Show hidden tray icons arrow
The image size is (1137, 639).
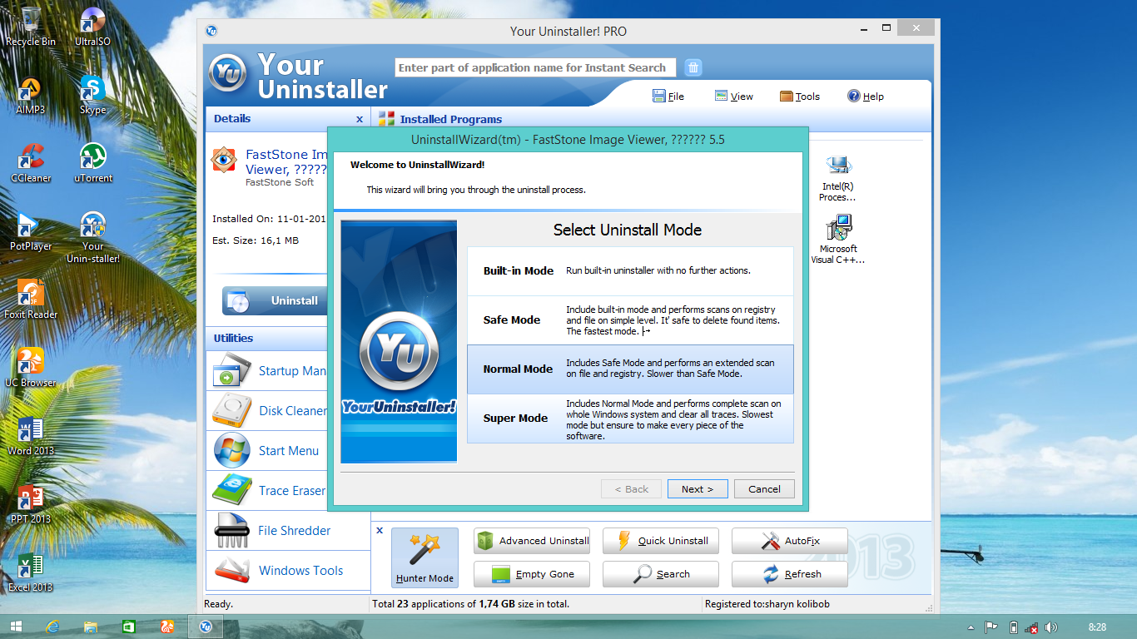[971, 627]
